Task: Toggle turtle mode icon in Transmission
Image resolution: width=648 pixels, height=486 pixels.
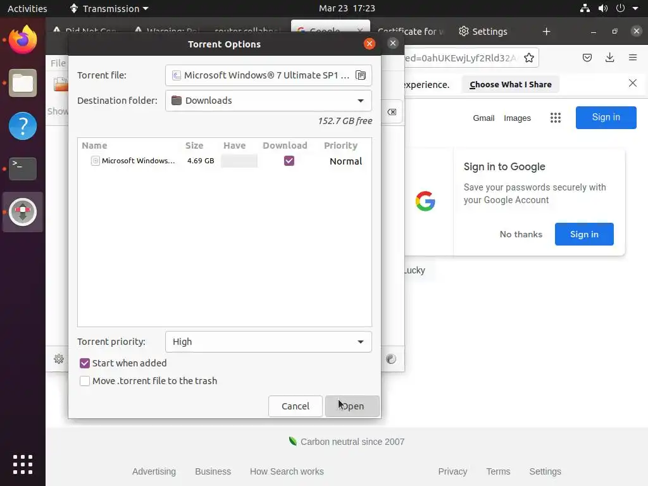Action: [391, 359]
